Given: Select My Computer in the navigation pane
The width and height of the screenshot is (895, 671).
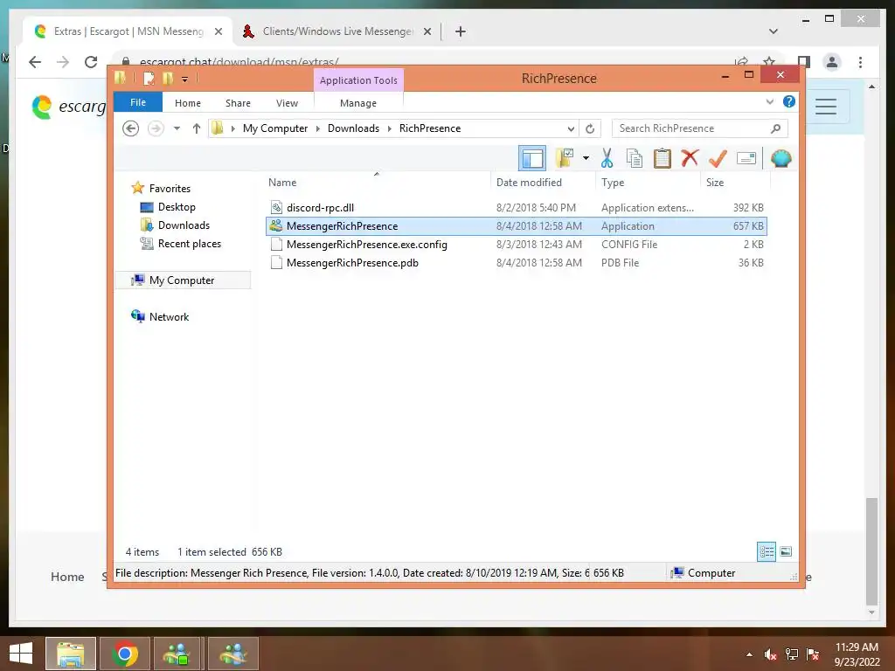Looking at the screenshot, I should tap(182, 280).
